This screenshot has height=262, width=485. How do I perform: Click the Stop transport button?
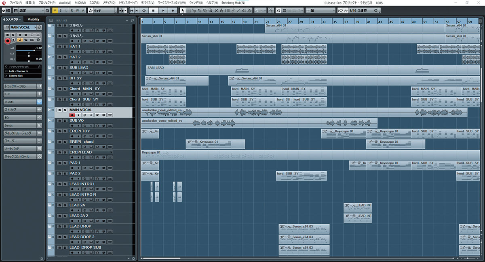click(x=153, y=10)
